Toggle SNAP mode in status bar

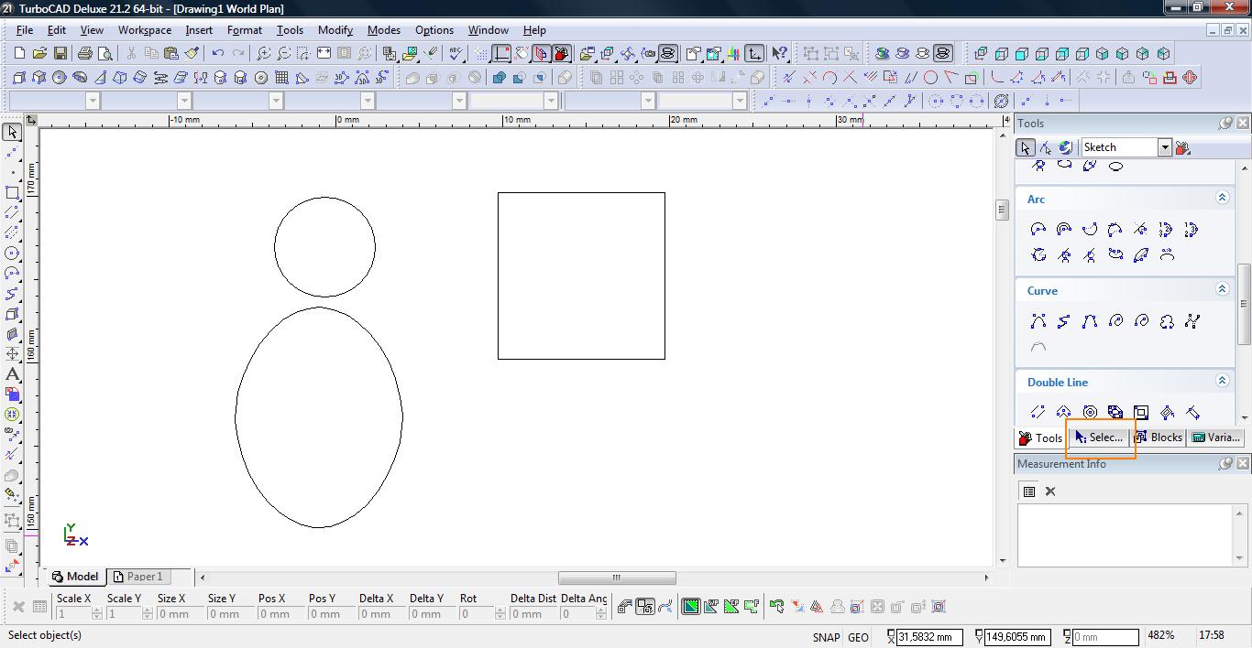point(825,637)
